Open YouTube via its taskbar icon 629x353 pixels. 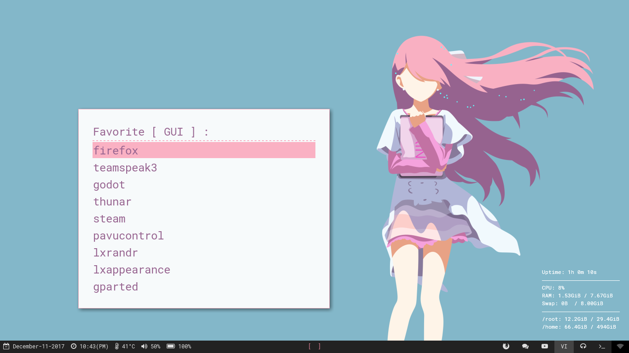pos(544,346)
